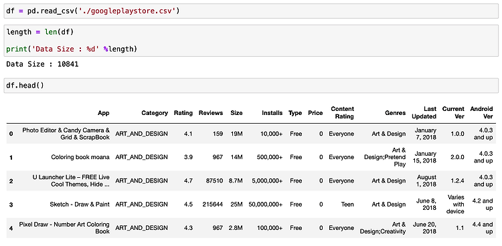The height and width of the screenshot is (246, 502).
Task: Click the installs value 50,000,000+
Action: pyautogui.click(x=266, y=205)
